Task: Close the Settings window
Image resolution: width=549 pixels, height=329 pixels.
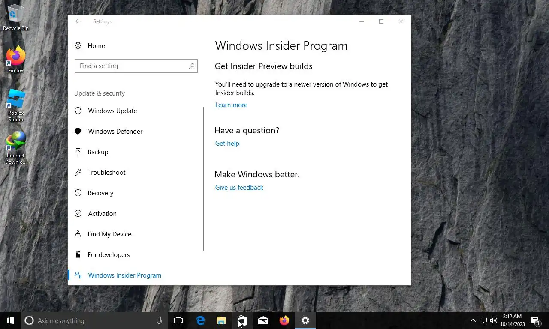Action: point(401,21)
